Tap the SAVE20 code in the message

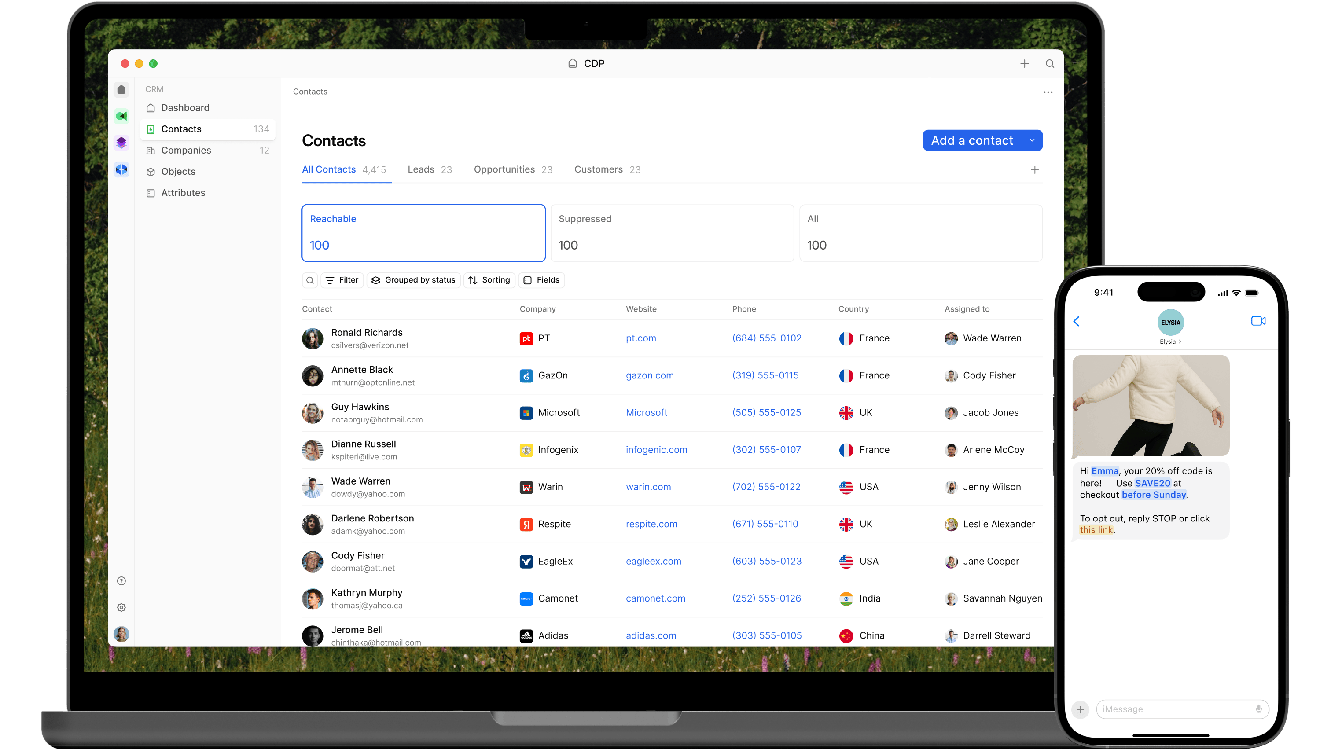pos(1152,484)
